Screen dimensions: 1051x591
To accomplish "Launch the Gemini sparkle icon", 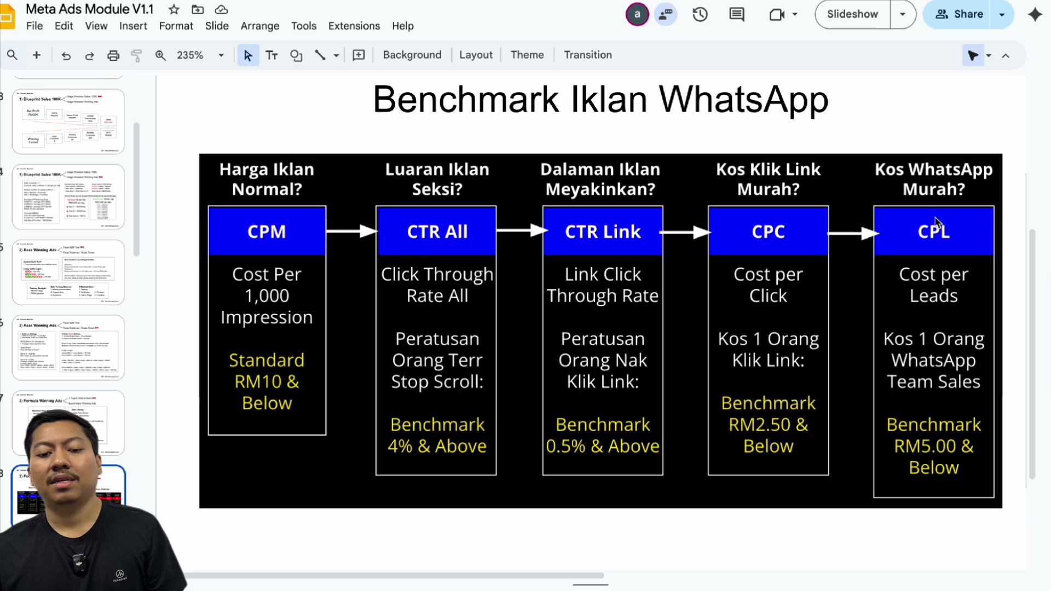I will click(1035, 14).
